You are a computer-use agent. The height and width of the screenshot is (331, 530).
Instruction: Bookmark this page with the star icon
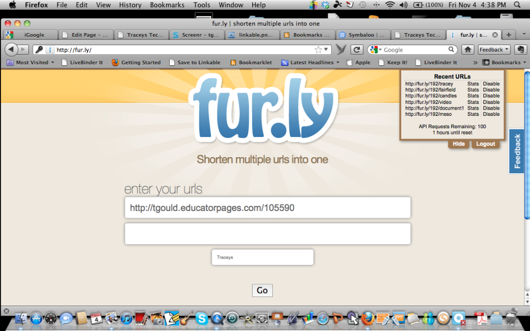tap(318, 50)
